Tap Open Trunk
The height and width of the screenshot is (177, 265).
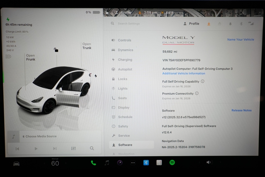click(87, 46)
